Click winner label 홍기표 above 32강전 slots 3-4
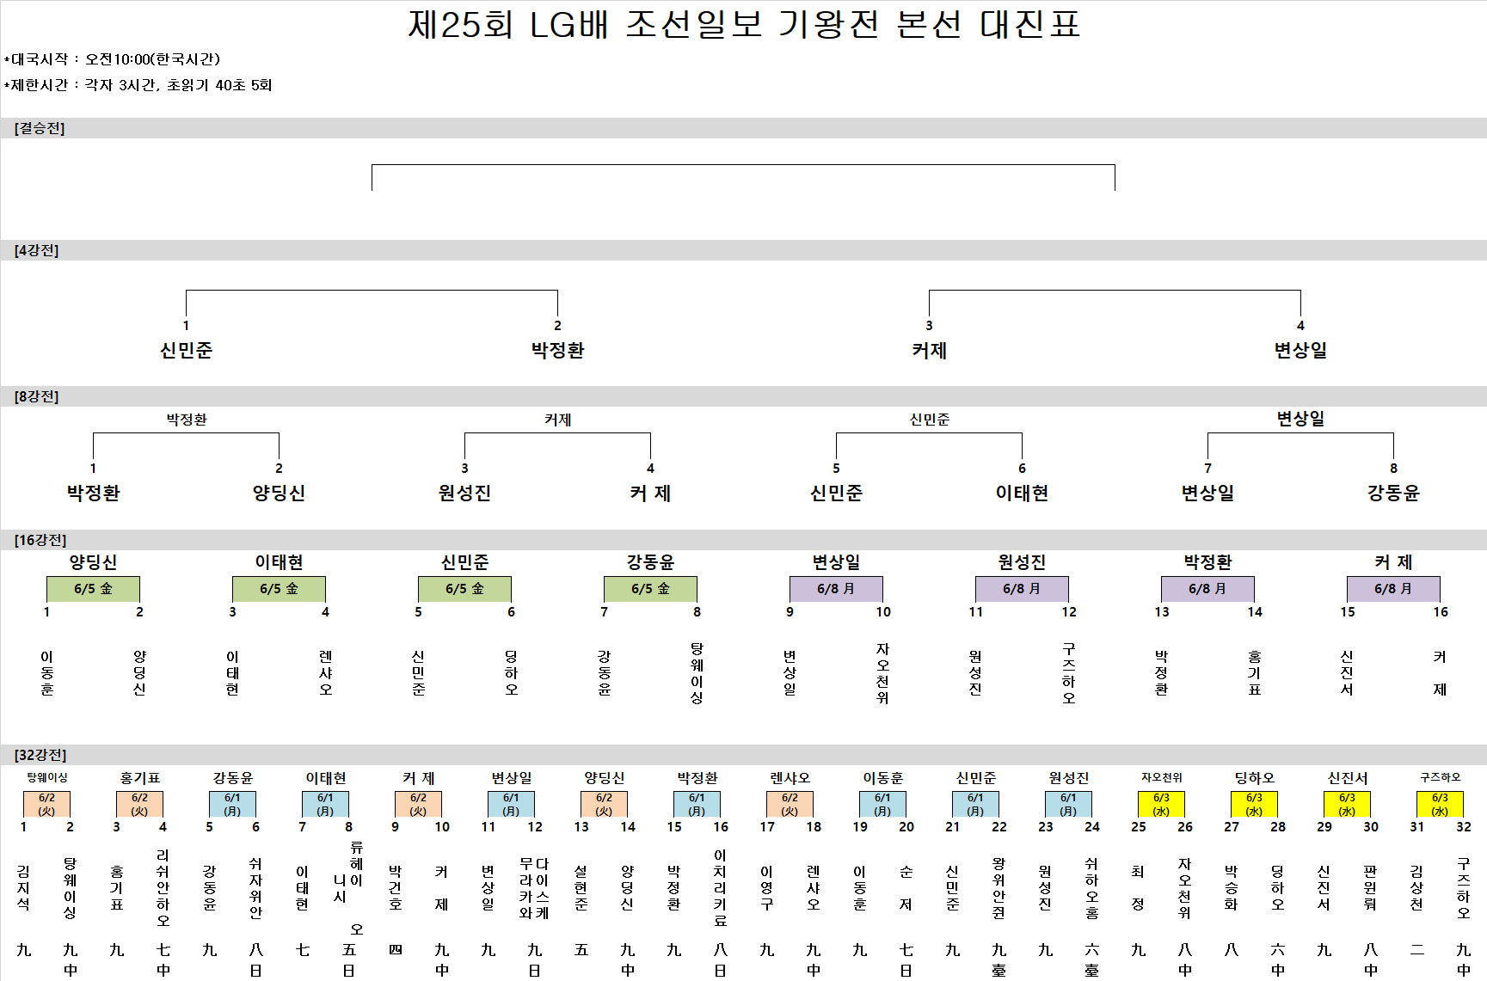Image resolution: width=1487 pixels, height=981 pixels. click(139, 778)
